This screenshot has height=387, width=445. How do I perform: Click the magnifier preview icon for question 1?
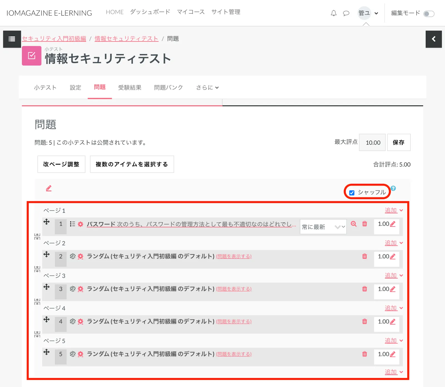click(x=353, y=224)
